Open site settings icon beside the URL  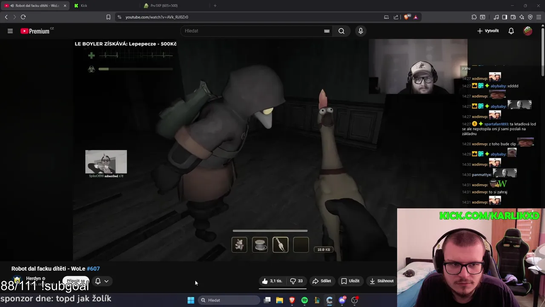119,17
